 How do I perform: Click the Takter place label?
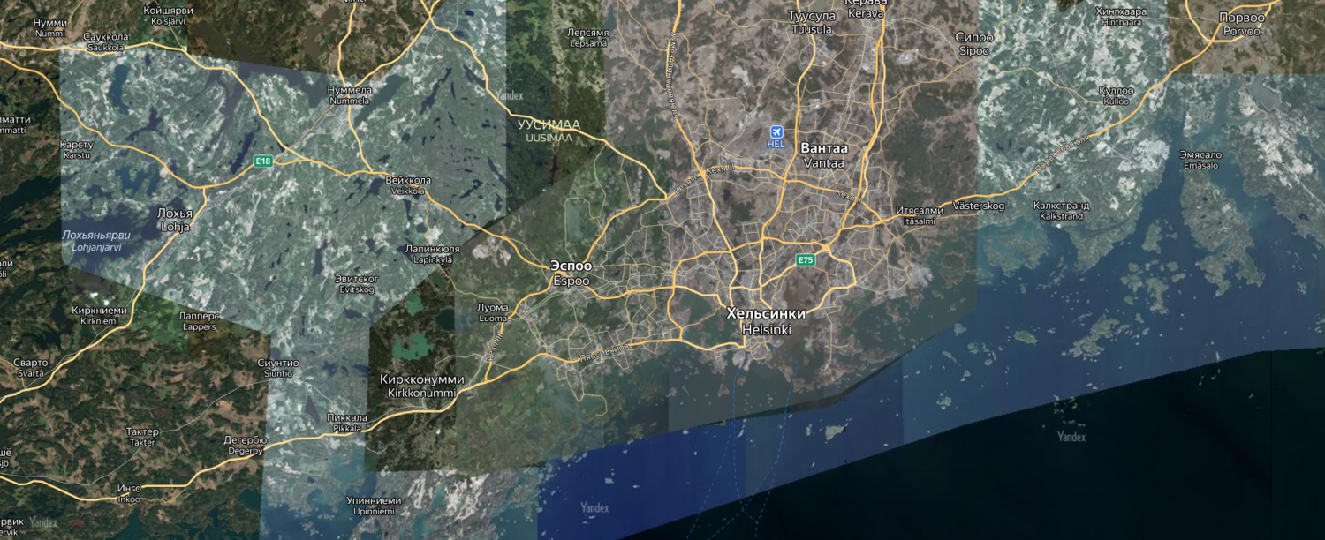click(142, 437)
